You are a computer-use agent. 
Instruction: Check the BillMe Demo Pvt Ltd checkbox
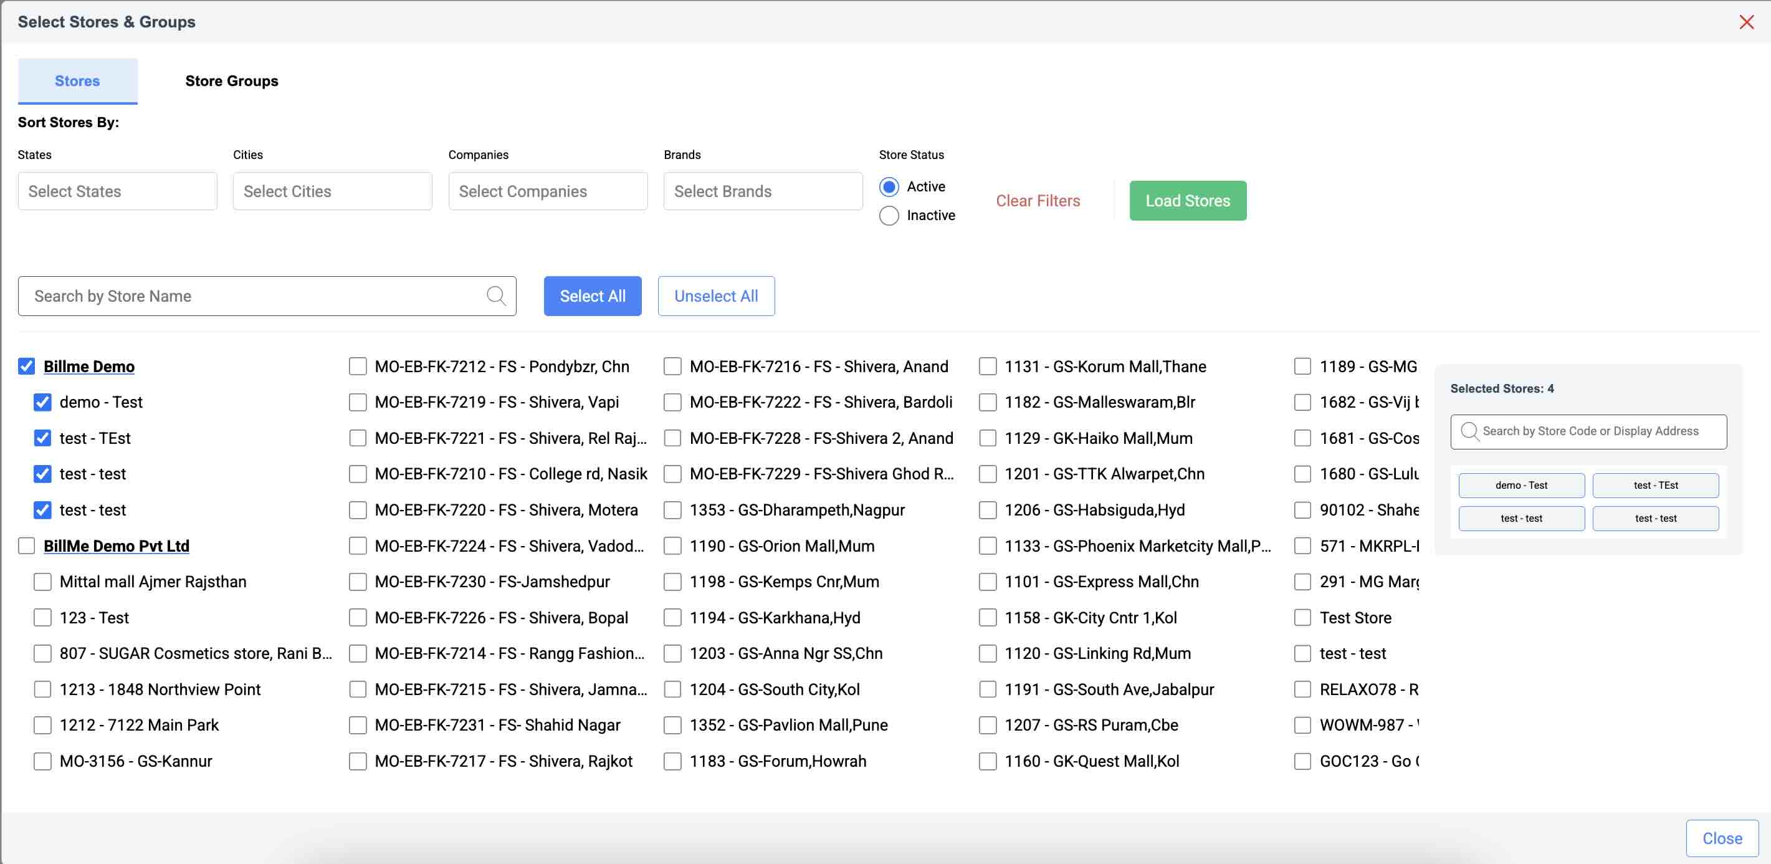27,546
